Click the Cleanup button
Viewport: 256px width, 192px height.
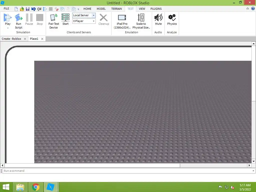click(104, 19)
